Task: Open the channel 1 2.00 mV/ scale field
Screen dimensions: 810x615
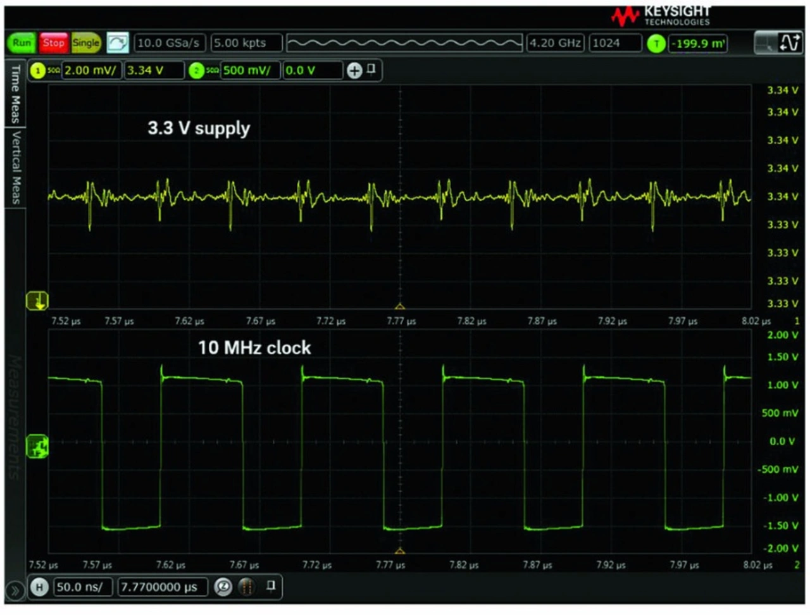Action: click(x=90, y=70)
